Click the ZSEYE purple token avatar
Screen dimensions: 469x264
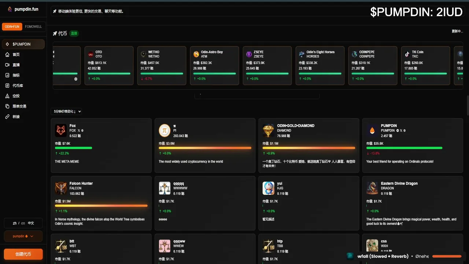(x=249, y=54)
